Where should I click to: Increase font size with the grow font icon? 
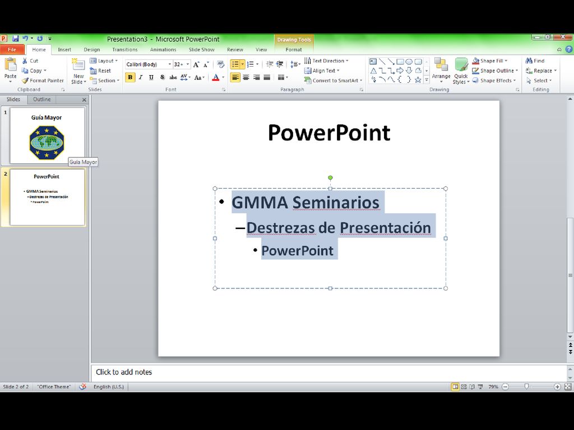click(197, 65)
